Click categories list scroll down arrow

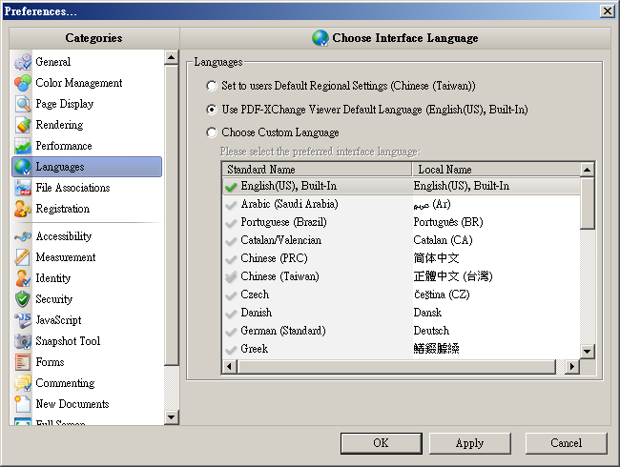pyautogui.click(x=171, y=416)
